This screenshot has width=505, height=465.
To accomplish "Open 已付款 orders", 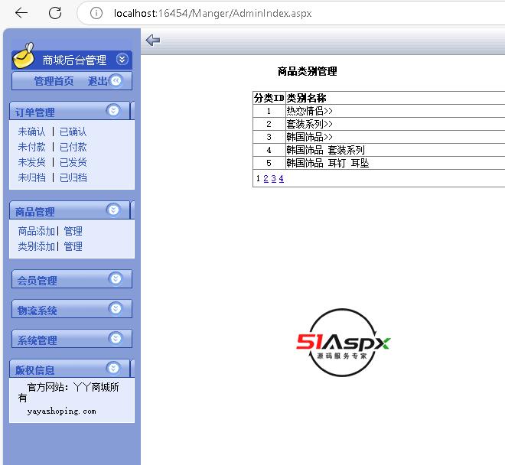I will (73, 147).
